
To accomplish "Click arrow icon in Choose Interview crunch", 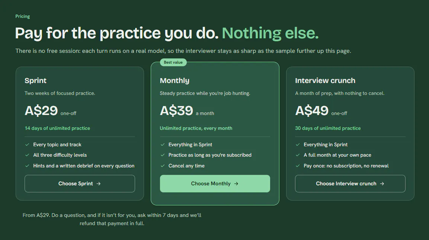I will (x=382, y=183).
